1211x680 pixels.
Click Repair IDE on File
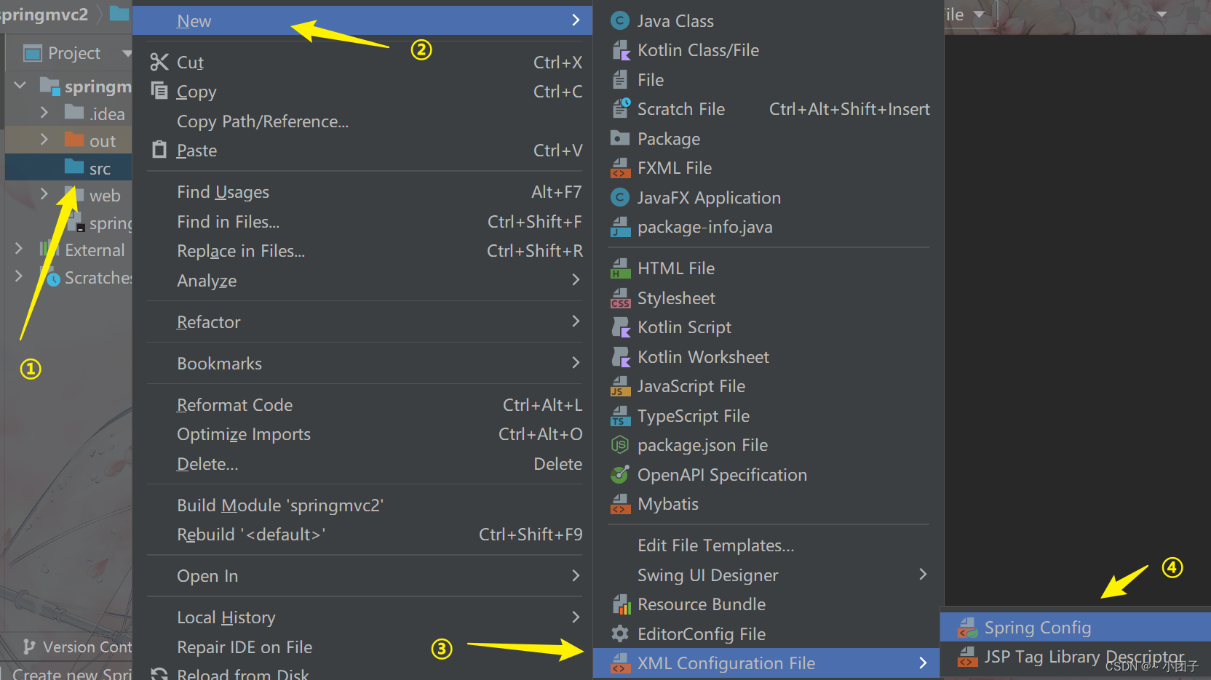[244, 647]
